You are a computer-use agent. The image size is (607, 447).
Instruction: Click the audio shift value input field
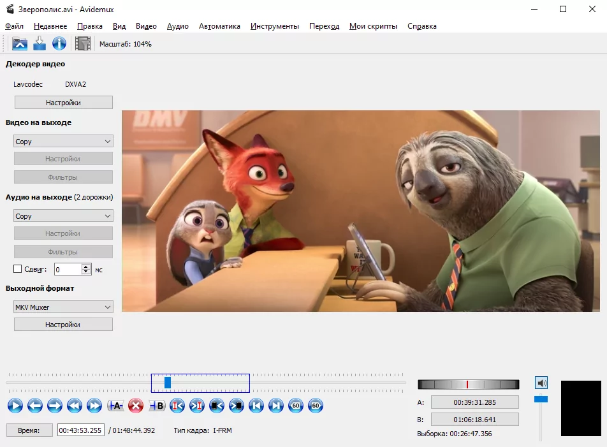coord(68,269)
